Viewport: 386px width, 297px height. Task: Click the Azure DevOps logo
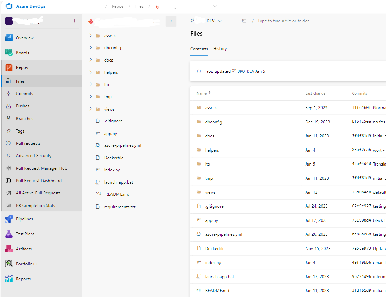click(9, 6)
